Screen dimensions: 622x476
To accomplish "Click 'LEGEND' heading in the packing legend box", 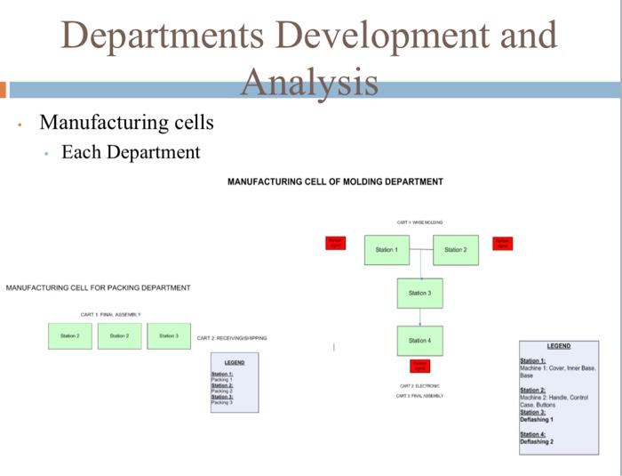I will pyautogui.click(x=235, y=363).
